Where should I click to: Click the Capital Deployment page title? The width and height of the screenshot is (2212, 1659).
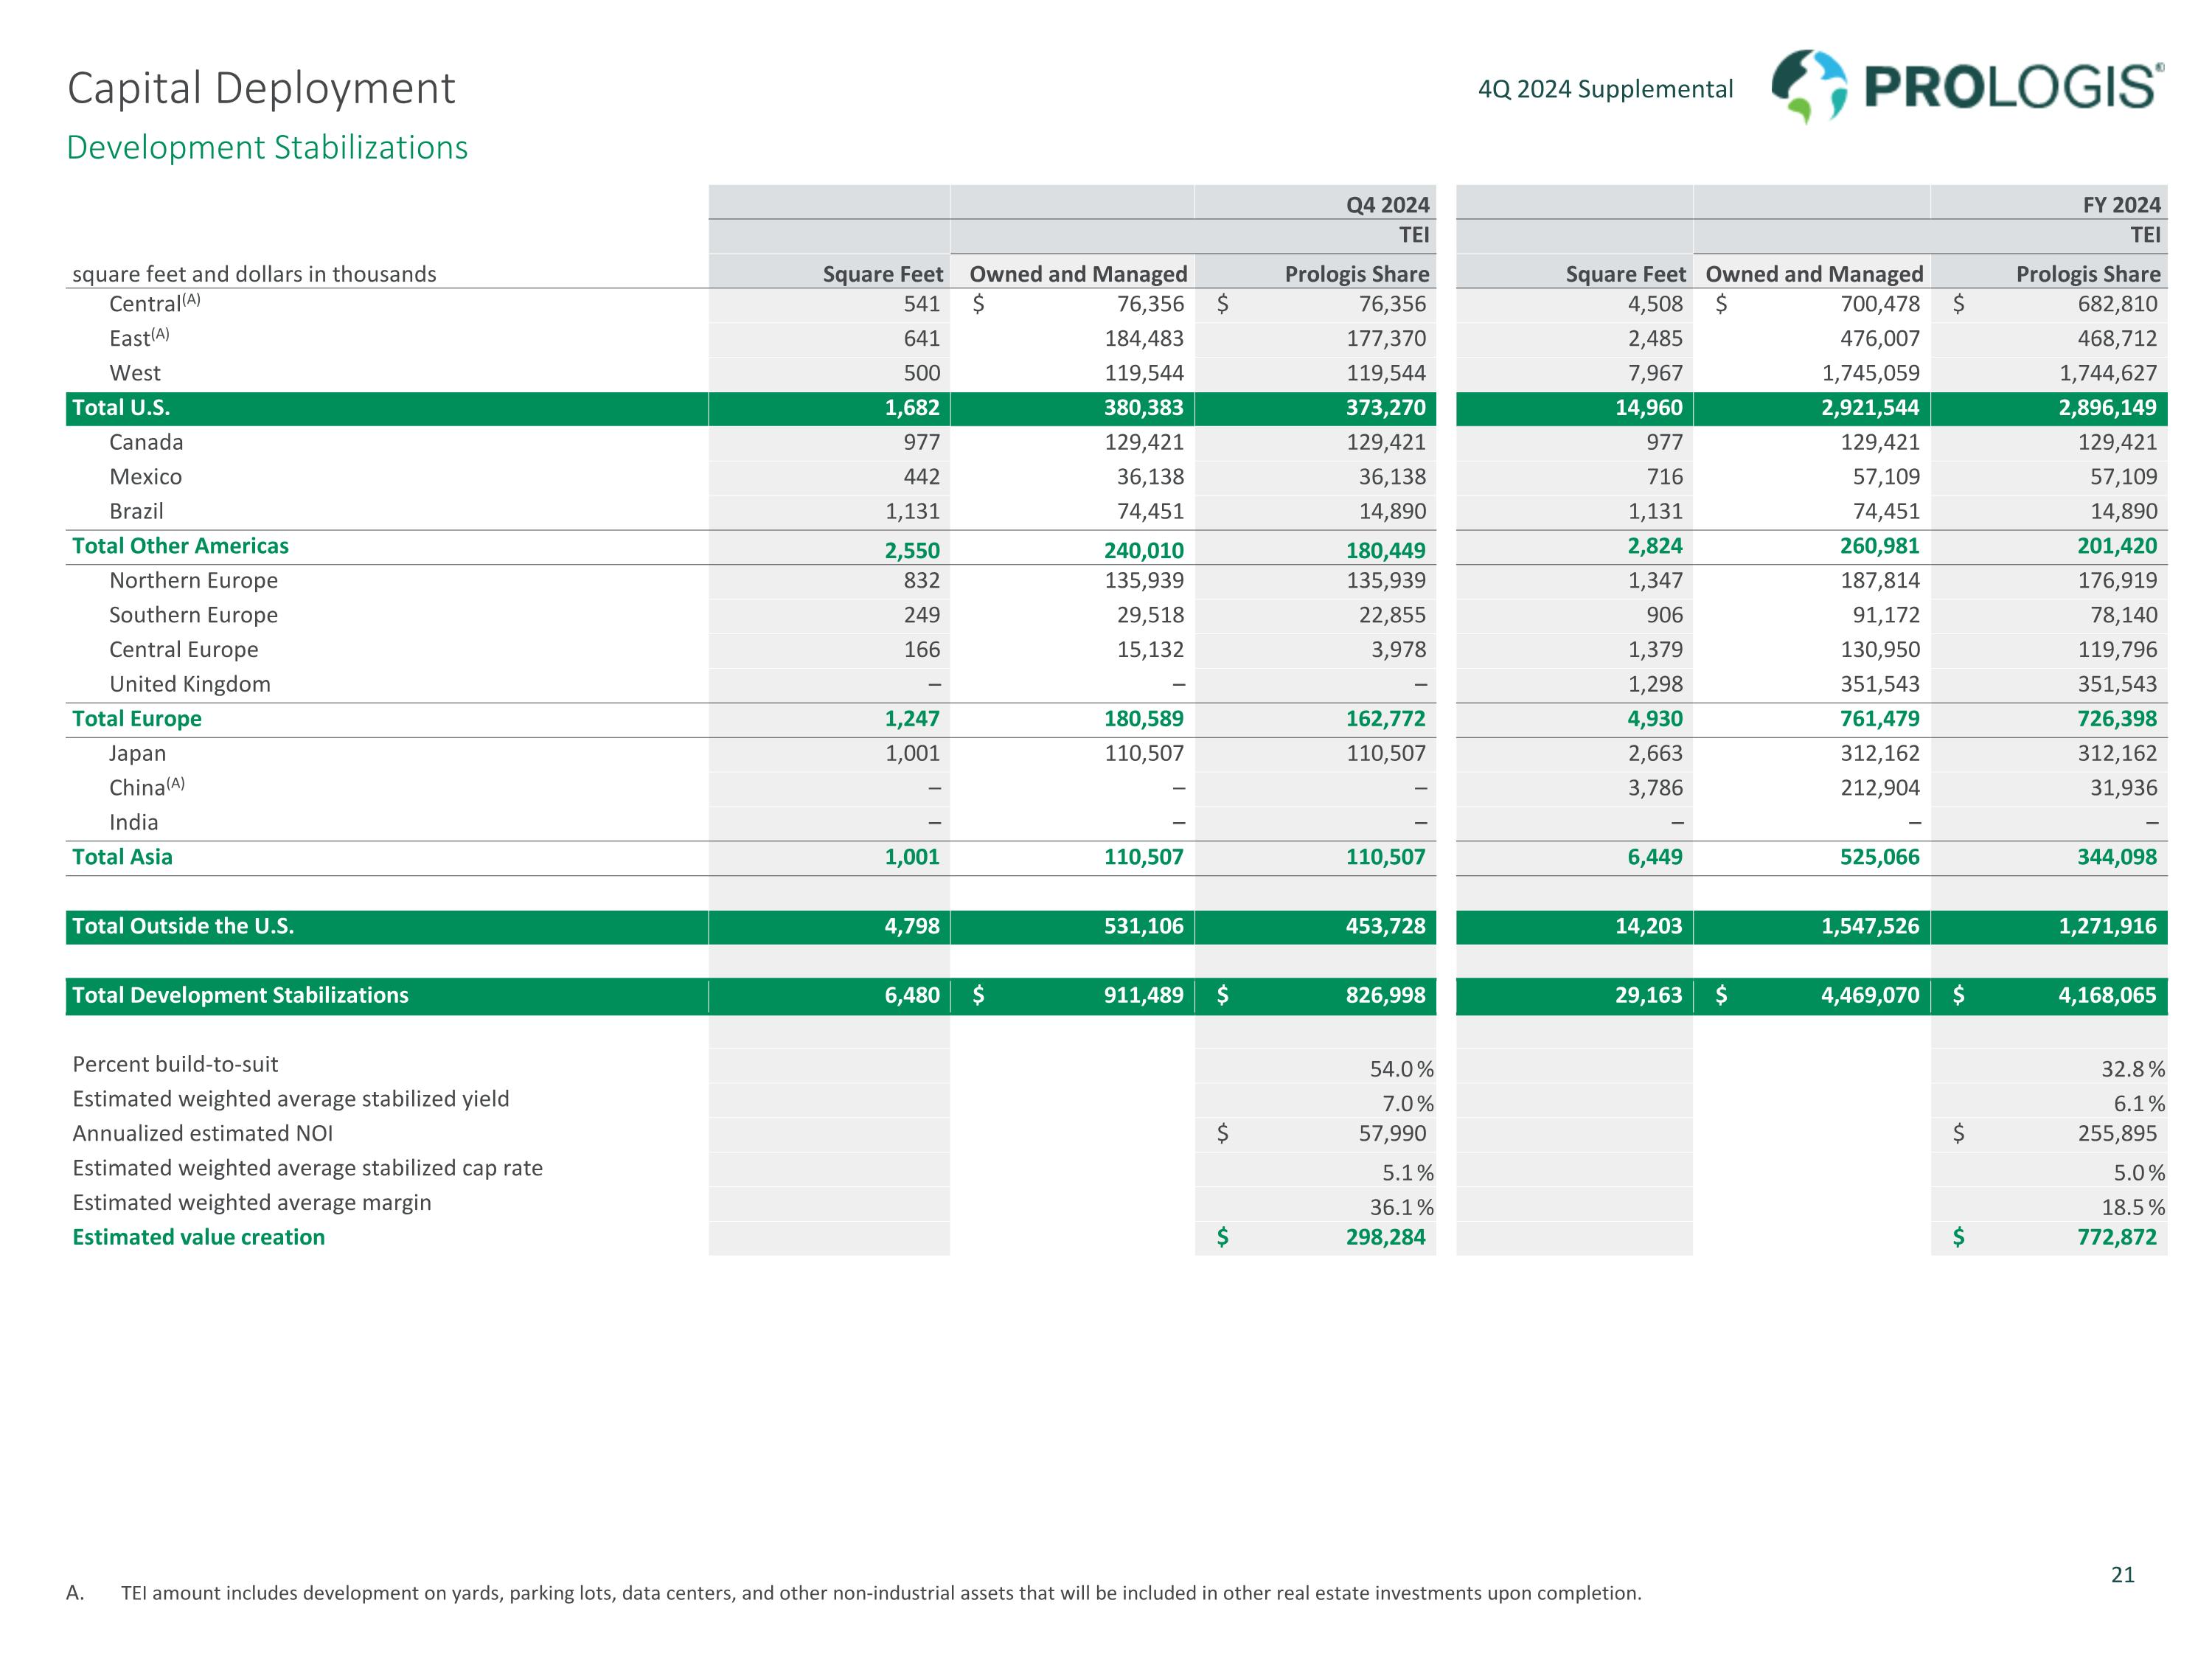(260, 88)
